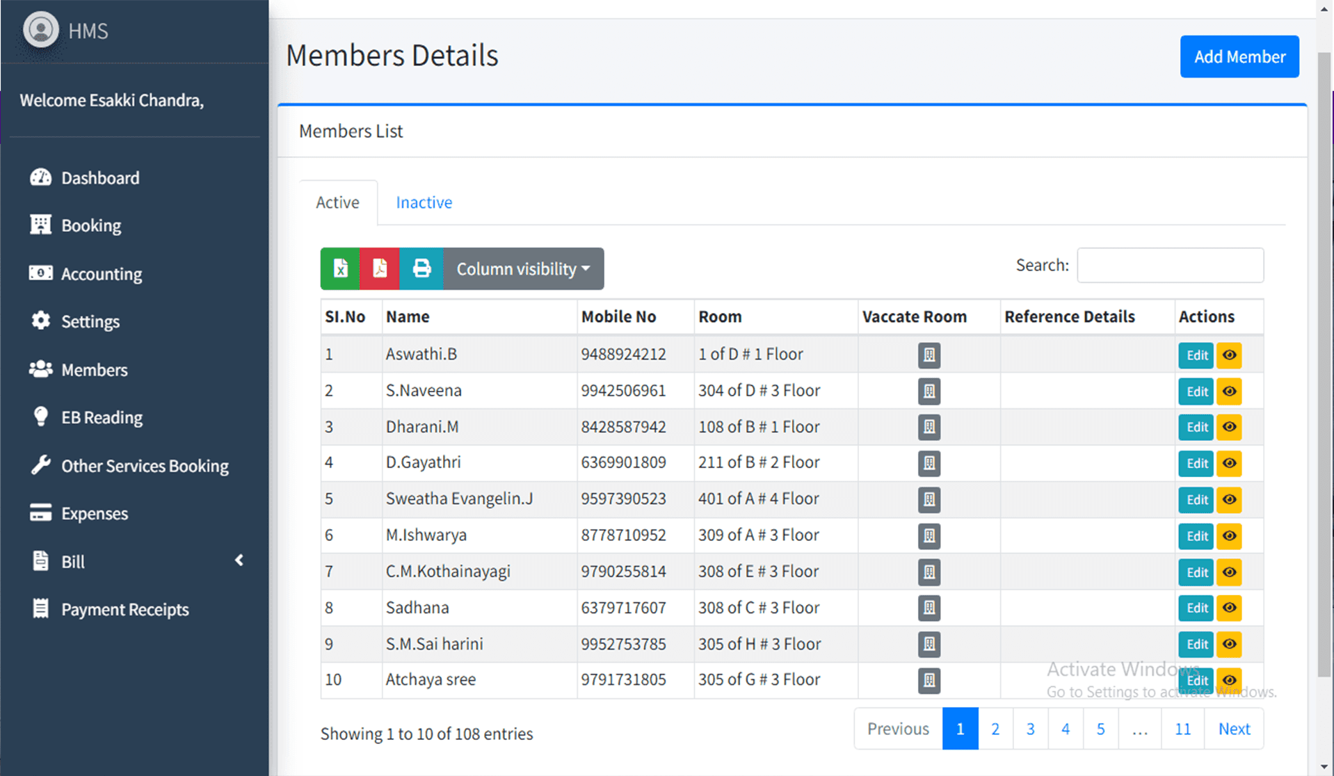The width and height of the screenshot is (1334, 776).
Task: Open the Column visibility dropdown
Action: pyautogui.click(x=523, y=268)
